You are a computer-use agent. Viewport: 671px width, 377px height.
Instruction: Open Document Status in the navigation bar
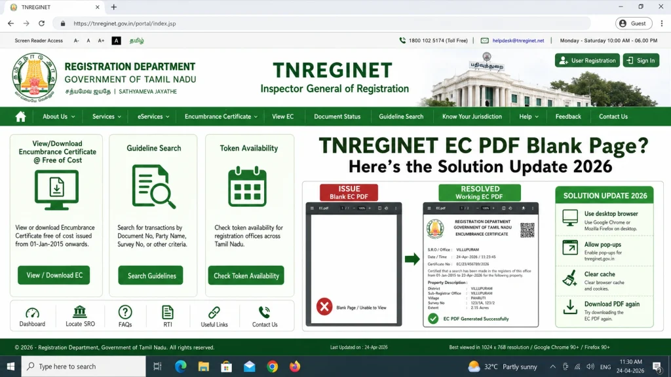337,117
